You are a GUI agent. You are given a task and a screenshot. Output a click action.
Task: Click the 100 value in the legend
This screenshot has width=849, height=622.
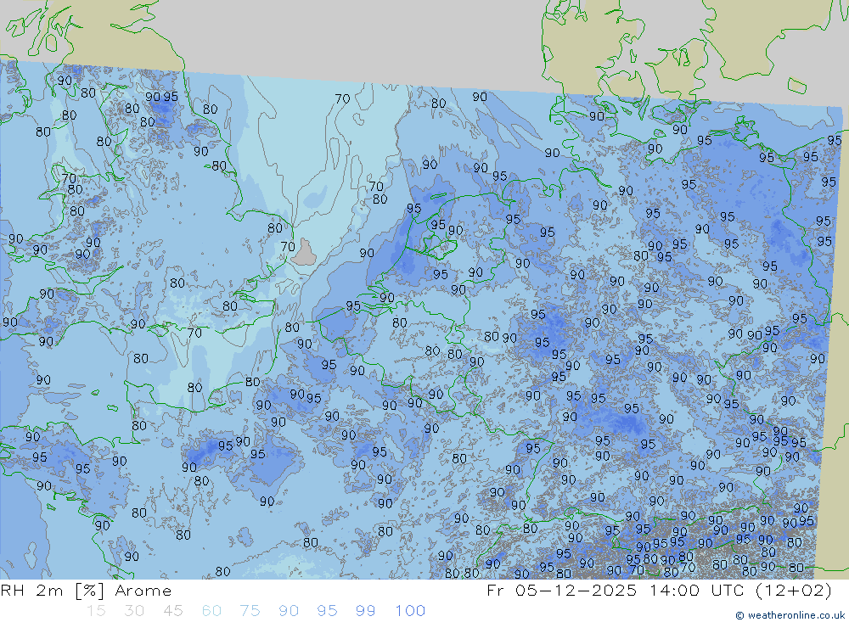tap(410, 611)
